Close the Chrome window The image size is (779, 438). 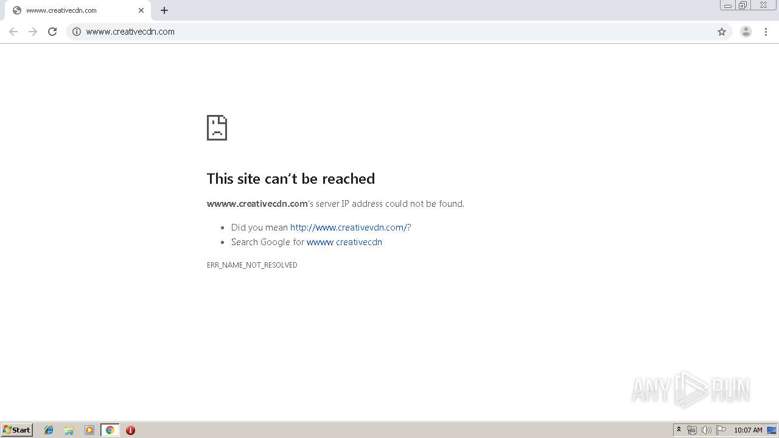pos(763,5)
